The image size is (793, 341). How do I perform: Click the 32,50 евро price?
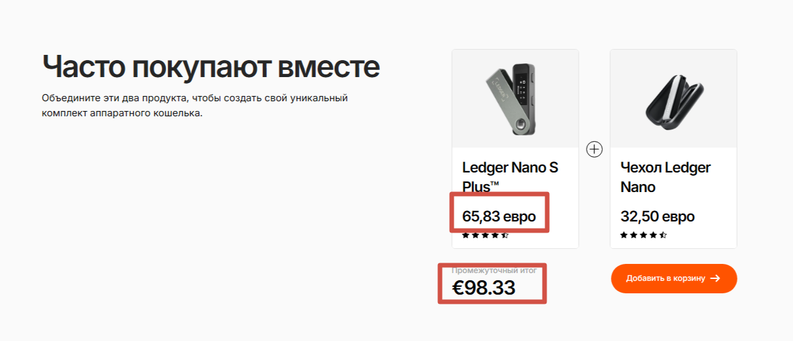657,216
